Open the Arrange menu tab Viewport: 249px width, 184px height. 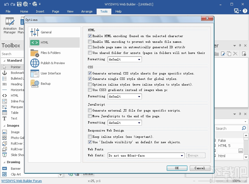pos(87,11)
